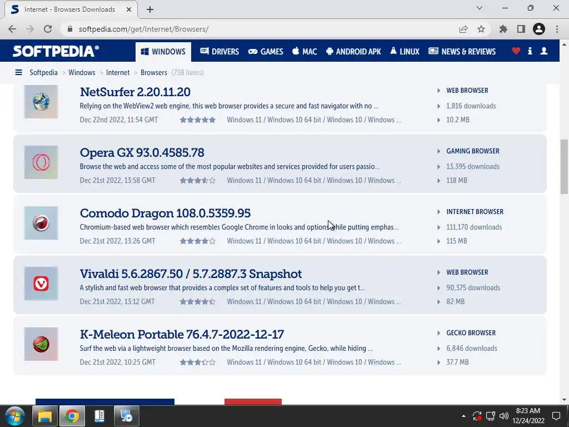The width and height of the screenshot is (569, 427).
Task: Click the GECKO BROWSER tag
Action: pyautogui.click(x=471, y=333)
